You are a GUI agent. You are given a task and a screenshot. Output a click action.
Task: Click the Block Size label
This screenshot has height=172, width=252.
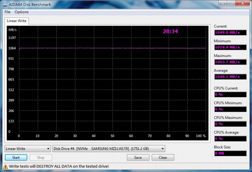(222, 147)
